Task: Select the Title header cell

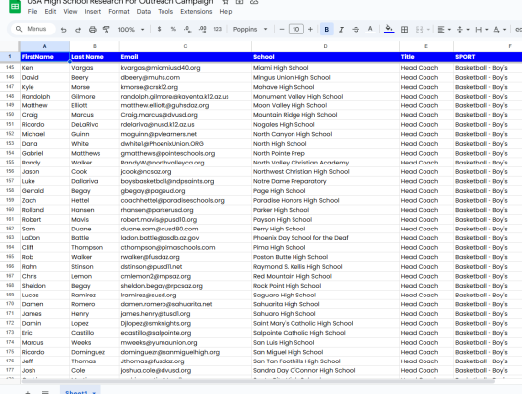Action: click(426, 57)
